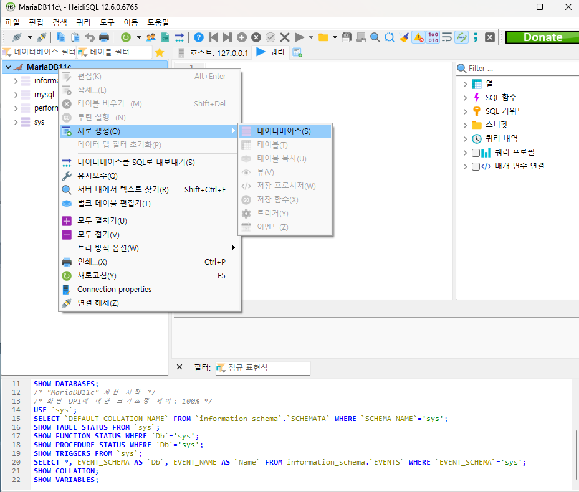Toggle the word wrap icon
The height and width of the screenshot is (492, 579).
click(447, 37)
